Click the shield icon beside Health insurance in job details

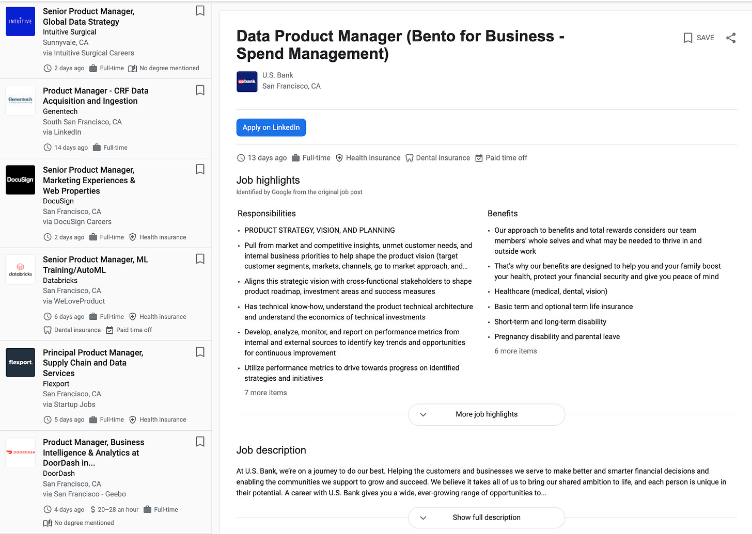pyautogui.click(x=339, y=158)
